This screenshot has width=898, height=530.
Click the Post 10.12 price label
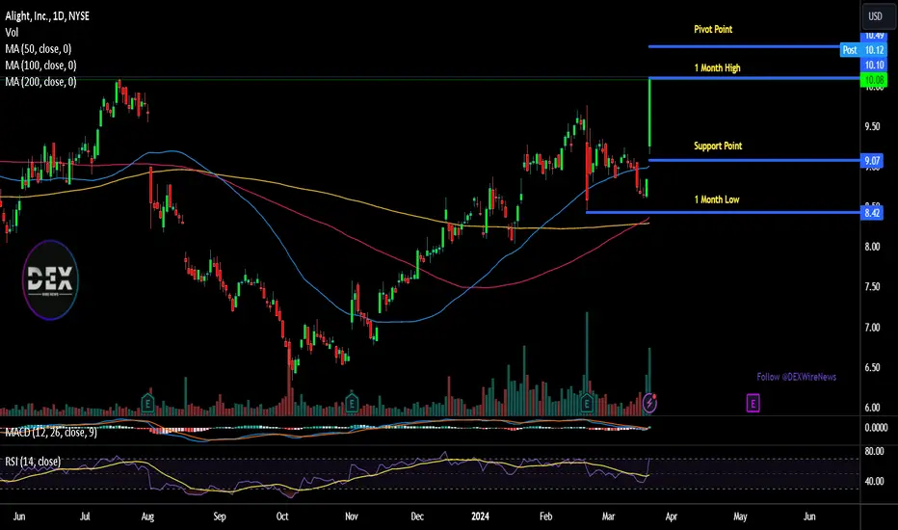863,50
